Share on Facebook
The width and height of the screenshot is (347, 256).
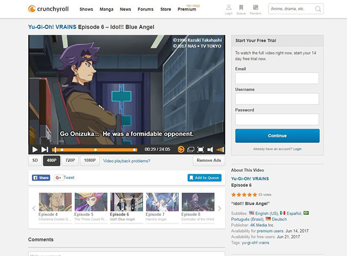point(41,178)
